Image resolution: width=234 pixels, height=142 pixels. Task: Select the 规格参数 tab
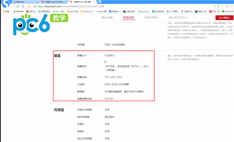(x=128, y=17)
